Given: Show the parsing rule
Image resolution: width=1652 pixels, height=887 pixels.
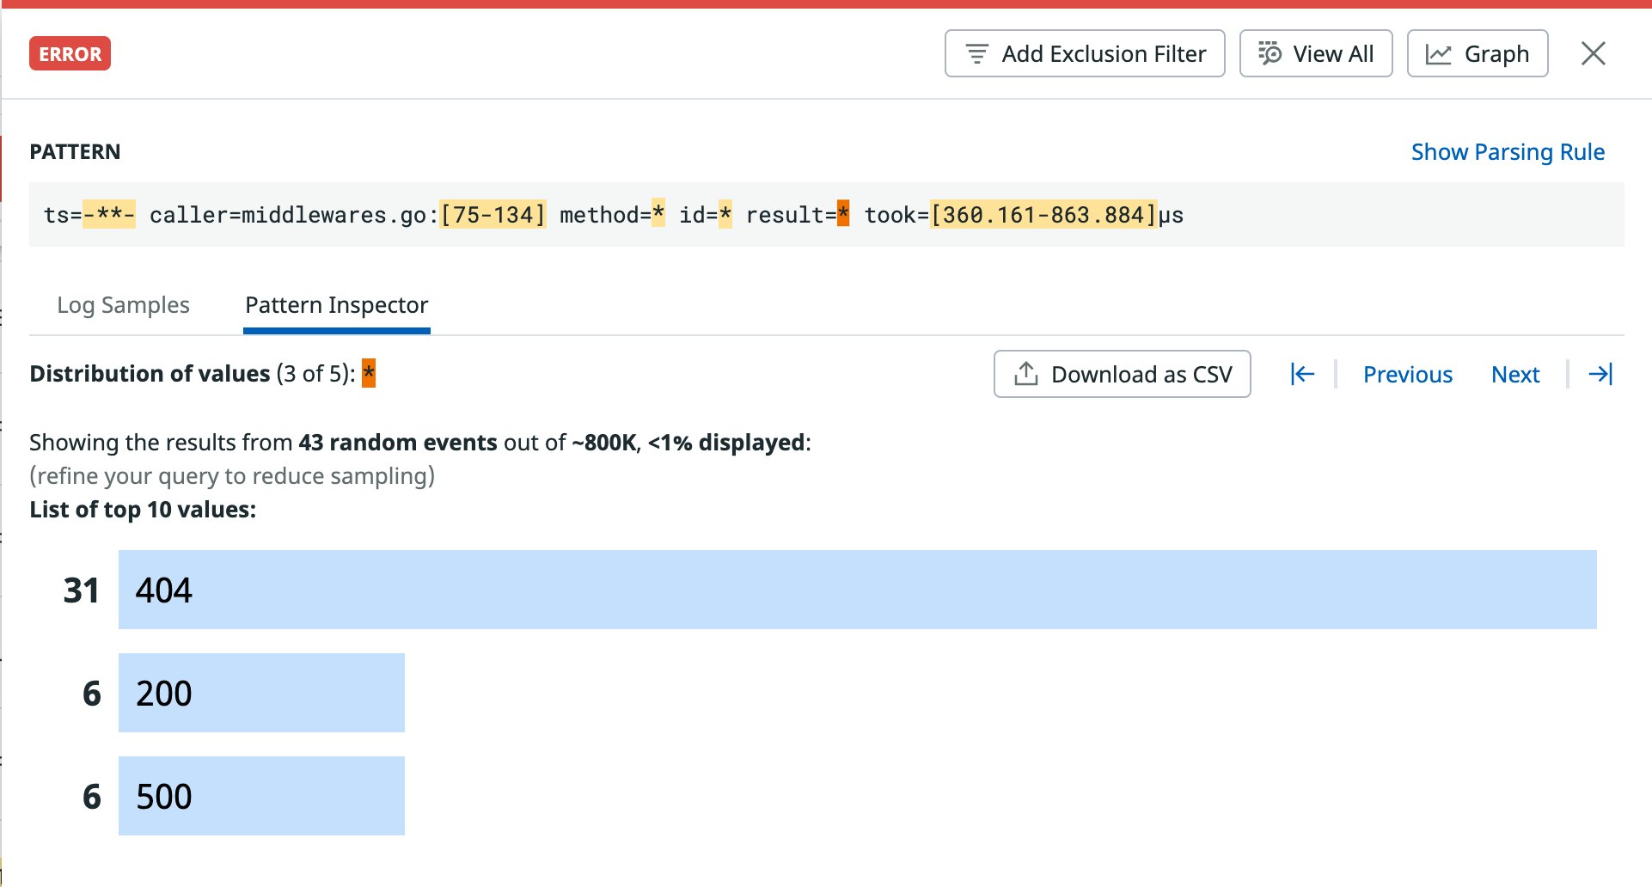Looking at the screenshot, I should pos(1507,152).
